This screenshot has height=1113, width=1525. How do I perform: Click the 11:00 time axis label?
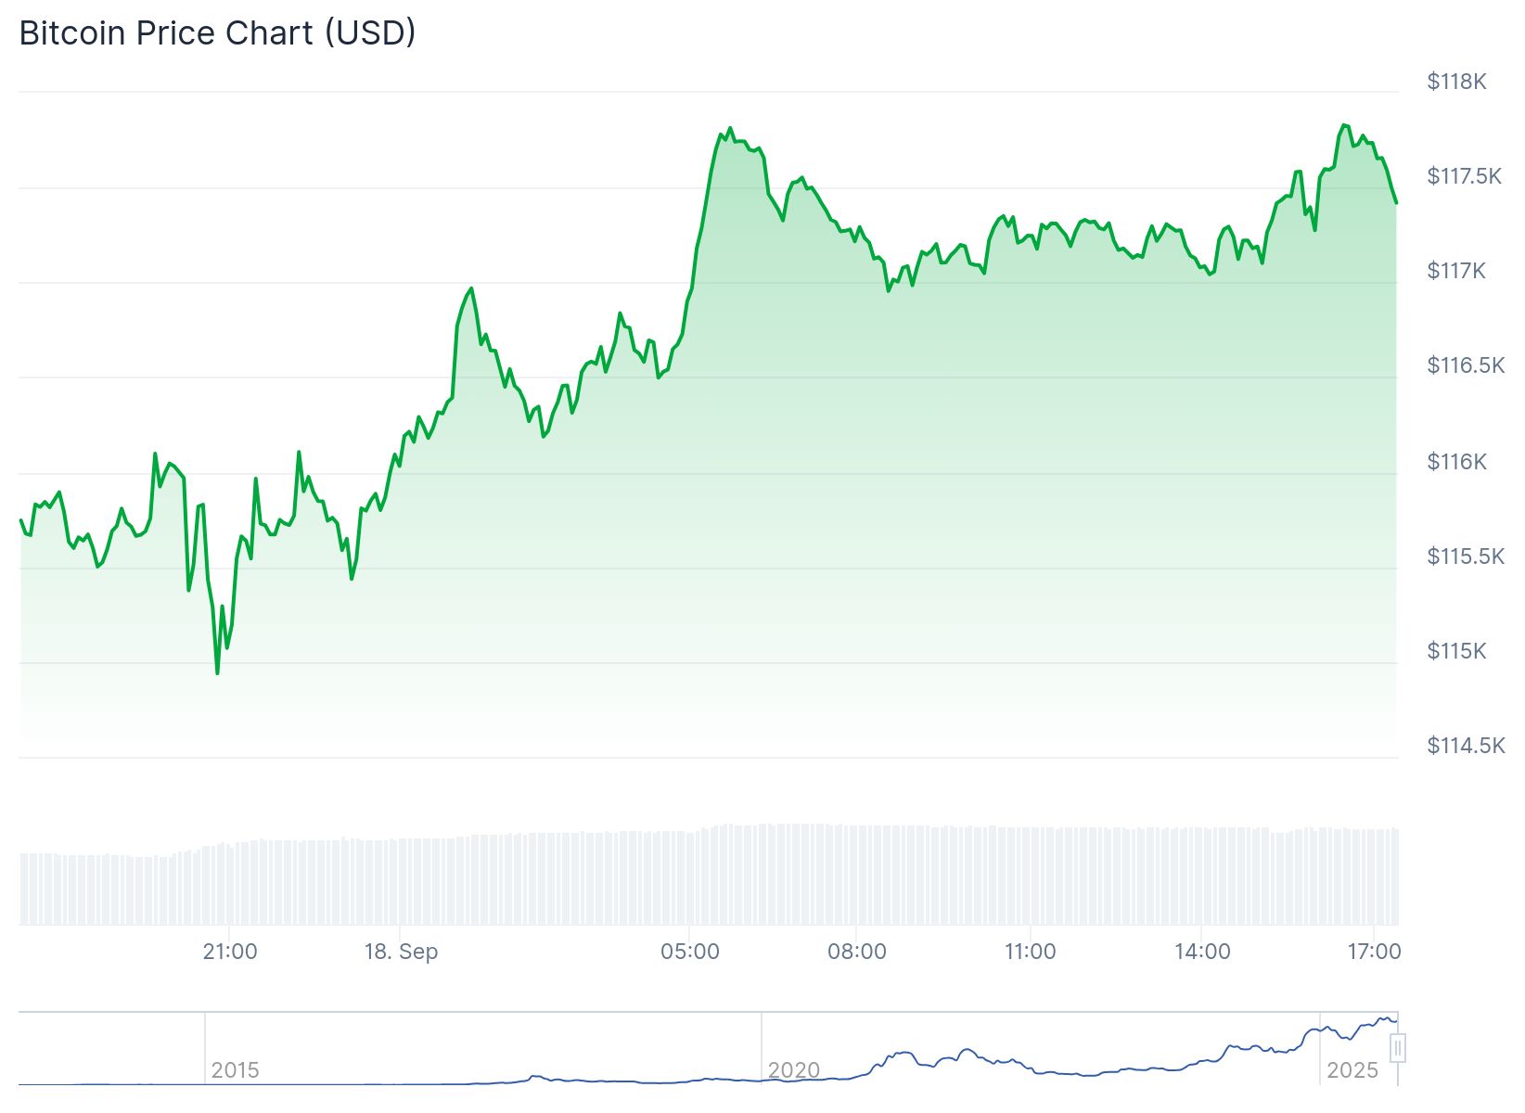click(1030, 952)
